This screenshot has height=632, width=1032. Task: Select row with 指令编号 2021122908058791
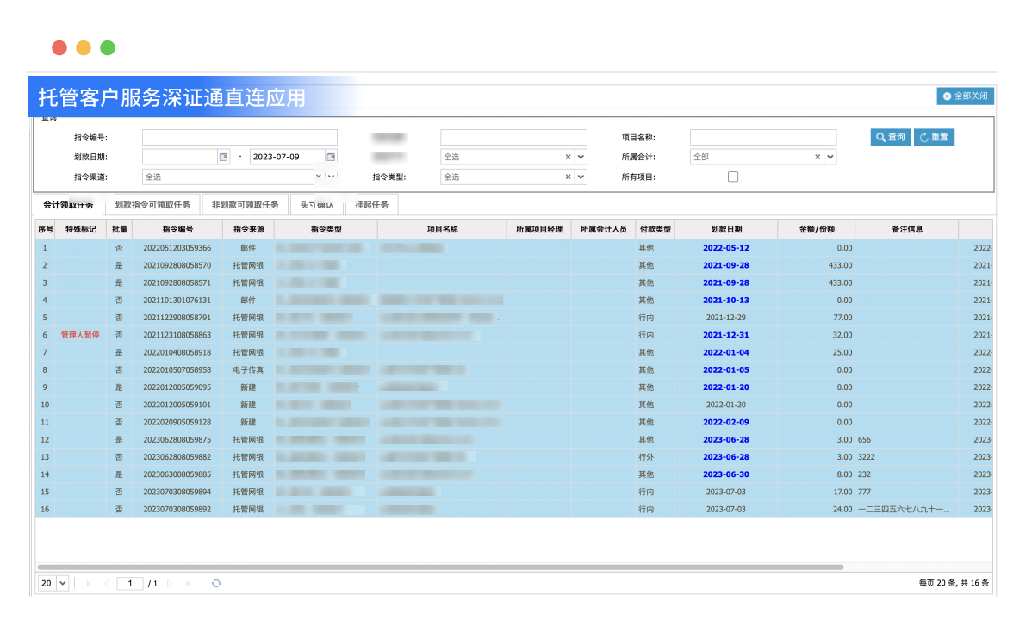[x=513, y=319]
